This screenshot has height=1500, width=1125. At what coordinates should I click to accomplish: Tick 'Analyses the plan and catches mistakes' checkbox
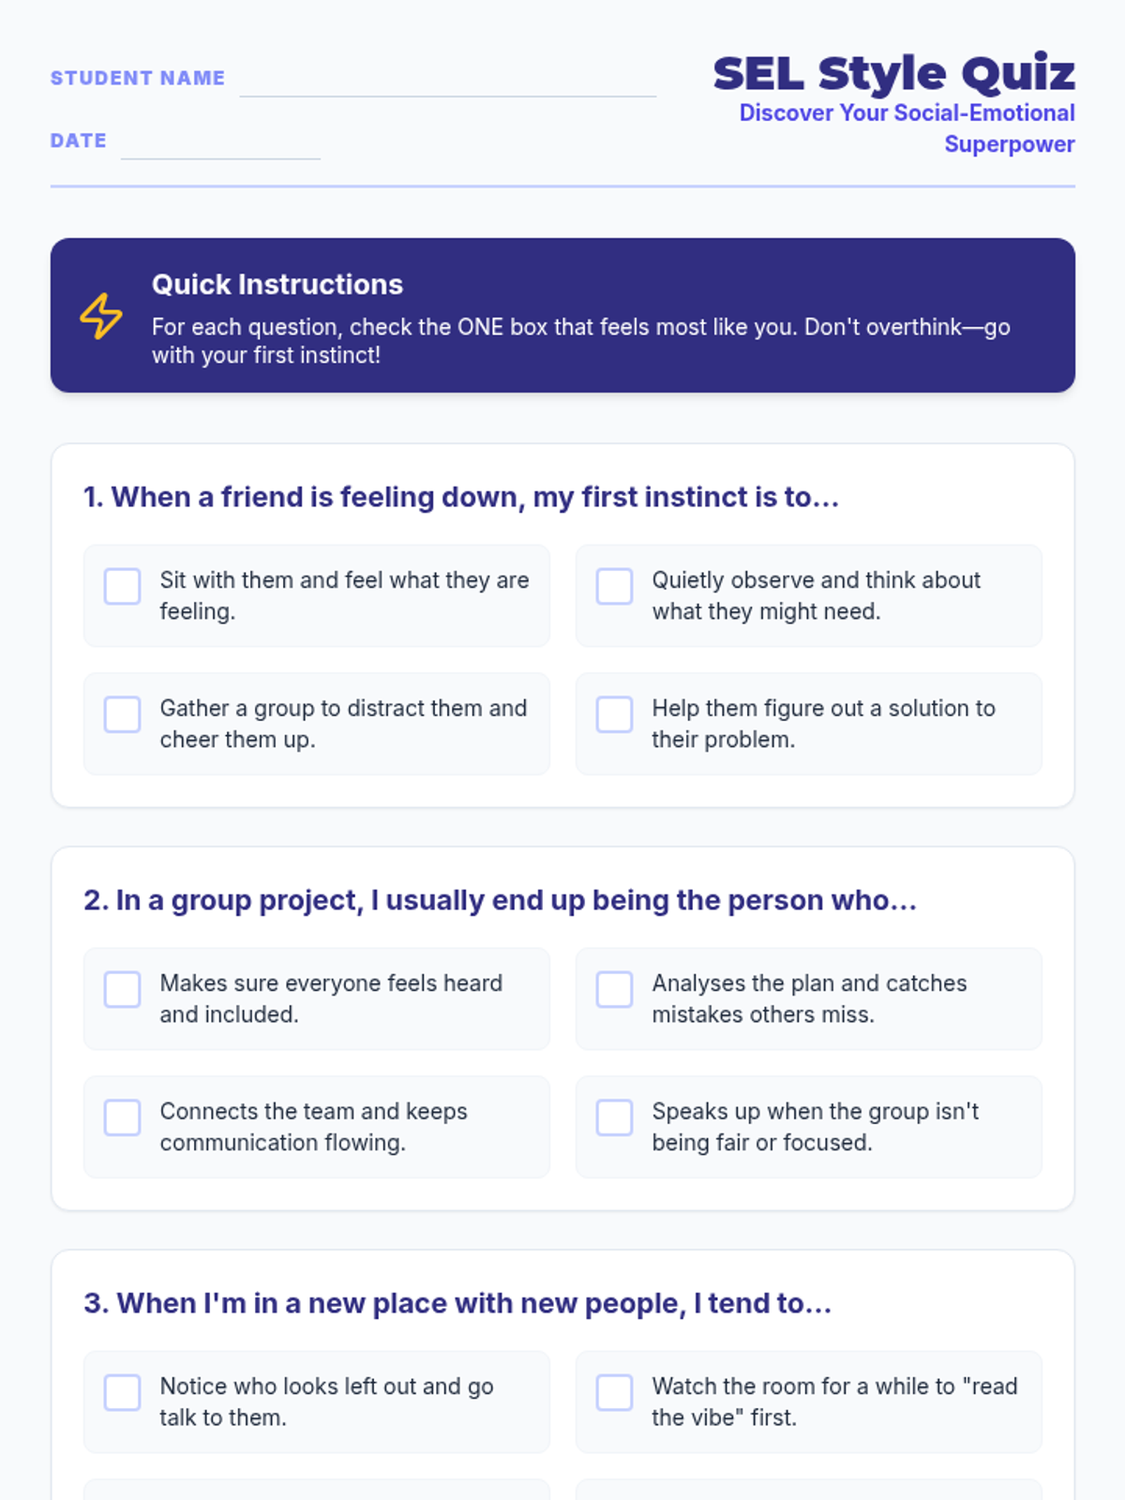tap(615, 989)
